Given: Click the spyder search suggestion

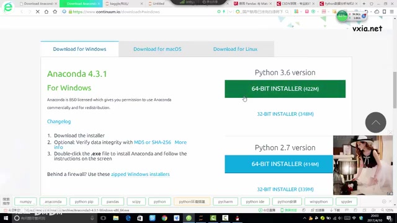Looking at the screenshot, I should point(346,201).
